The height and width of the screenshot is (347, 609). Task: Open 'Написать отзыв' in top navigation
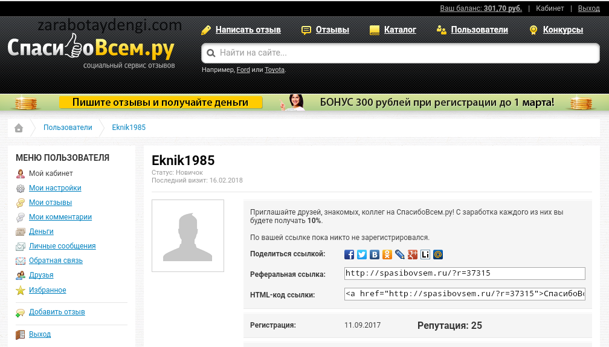248,30
